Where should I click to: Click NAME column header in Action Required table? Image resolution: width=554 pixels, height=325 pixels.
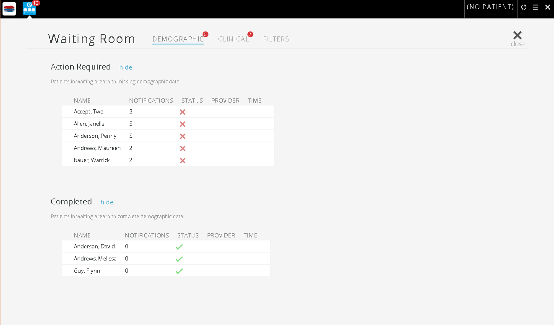[82, 101]
